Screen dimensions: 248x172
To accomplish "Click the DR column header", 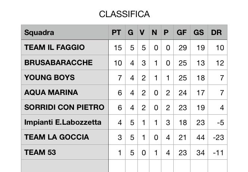I will click(217, 32).
